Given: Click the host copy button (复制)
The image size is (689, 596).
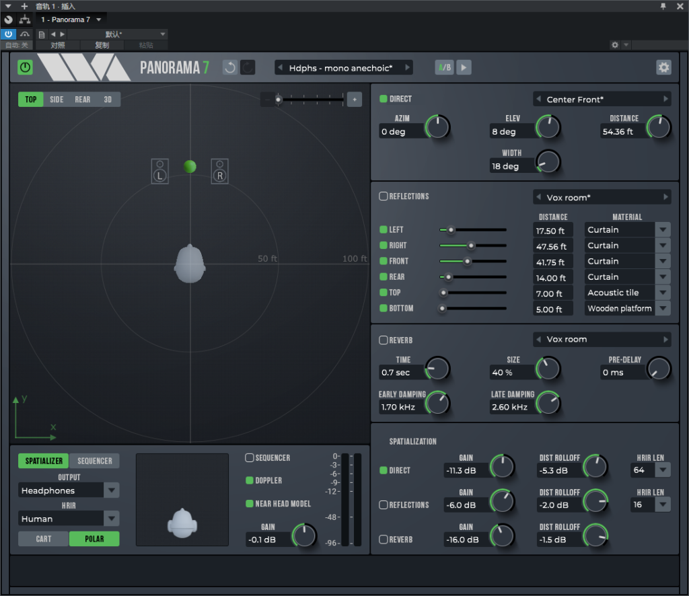Looking at the screenshot, I should 102,45.
